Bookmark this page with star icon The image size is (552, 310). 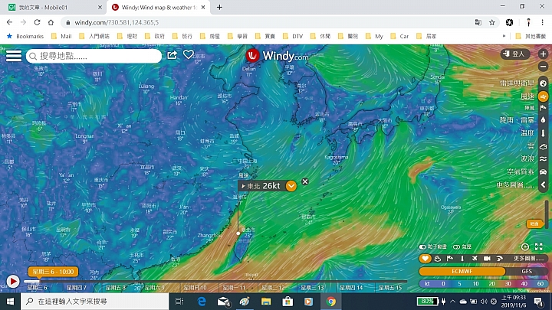pyautogui.click(x=491, y=22)
